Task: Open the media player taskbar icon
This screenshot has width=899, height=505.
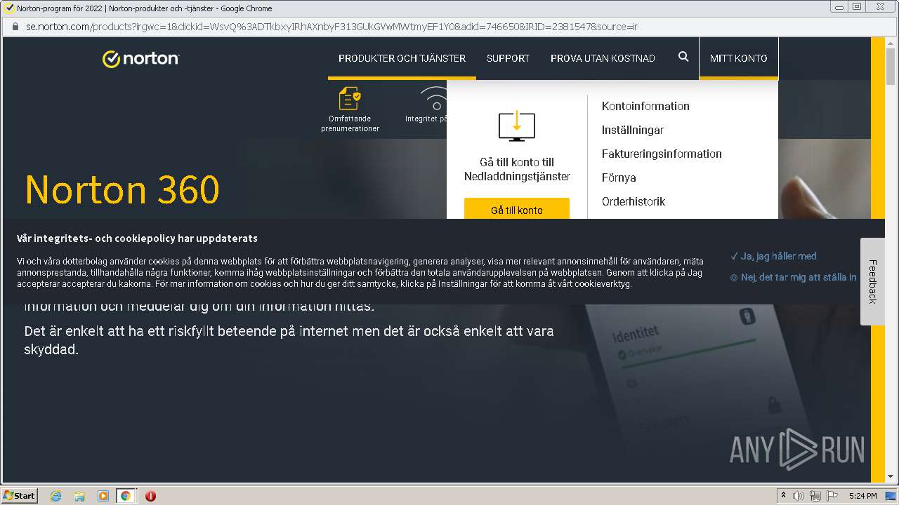Action: coord(103,496)
